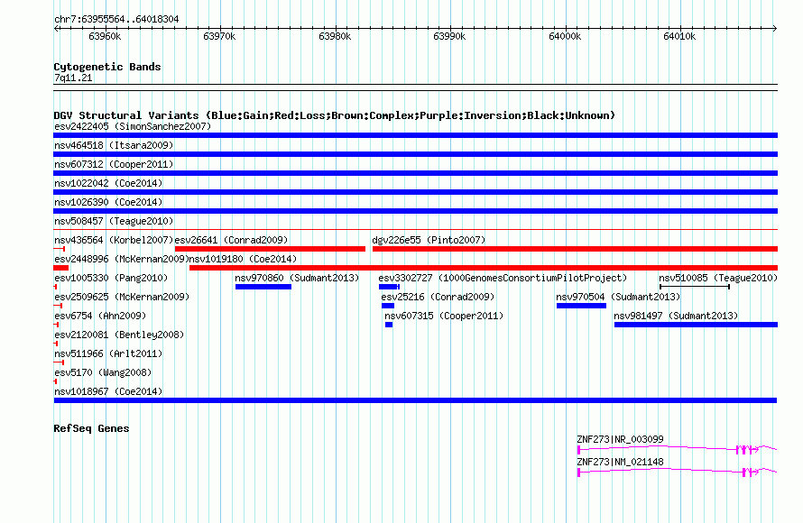The image size is (803, 523).
Task: Click the DGV Structural Variants track title
Action: [x=335, y=115]
